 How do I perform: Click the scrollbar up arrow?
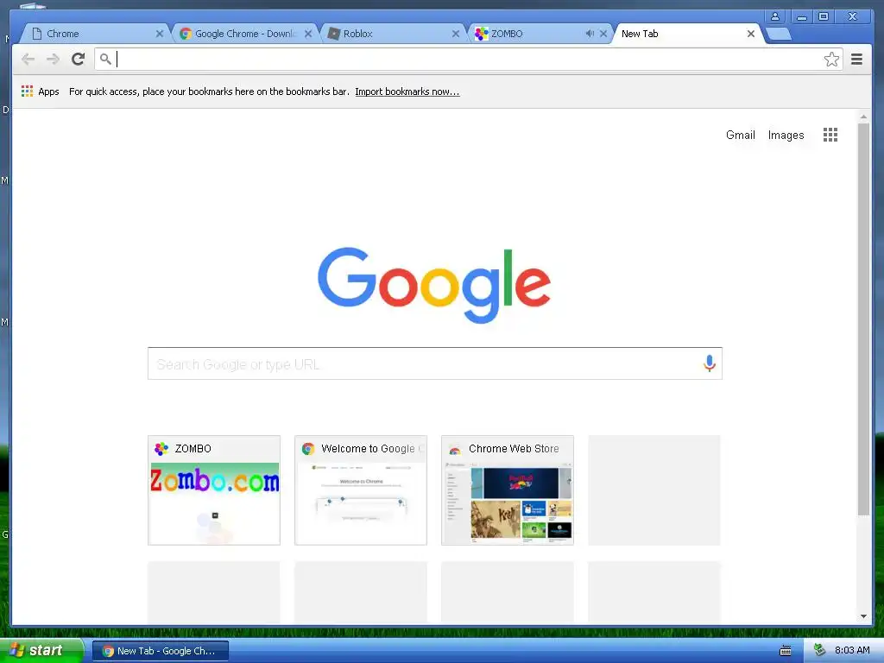coord(863,117)
